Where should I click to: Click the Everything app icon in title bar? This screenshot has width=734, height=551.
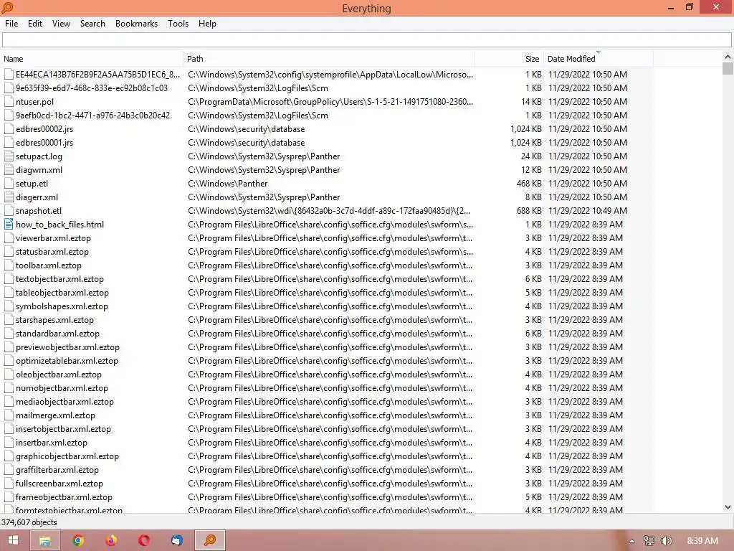click(x=7, y=7)
